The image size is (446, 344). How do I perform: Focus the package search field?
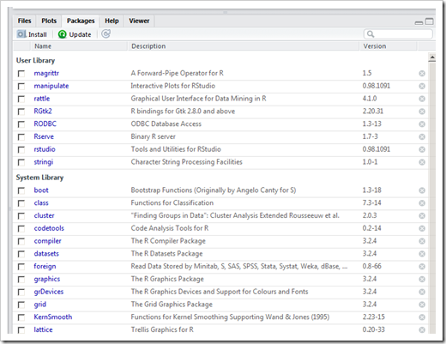pyautogui.click(x=398, y=34)
